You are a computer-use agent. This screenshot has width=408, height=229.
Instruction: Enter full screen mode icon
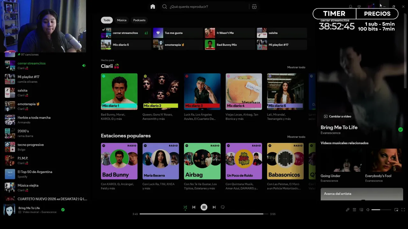403,210
